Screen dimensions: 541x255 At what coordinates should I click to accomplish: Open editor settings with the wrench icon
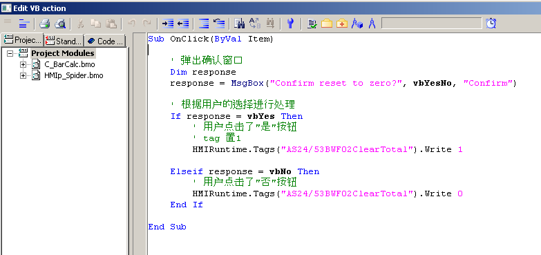click(x=290, y=23)
